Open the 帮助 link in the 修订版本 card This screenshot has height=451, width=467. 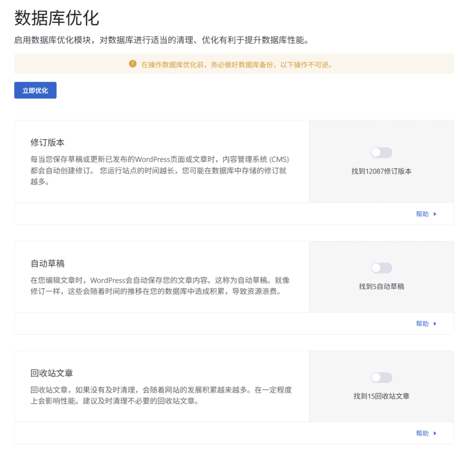pyautogui.click(x=422, y=214)
